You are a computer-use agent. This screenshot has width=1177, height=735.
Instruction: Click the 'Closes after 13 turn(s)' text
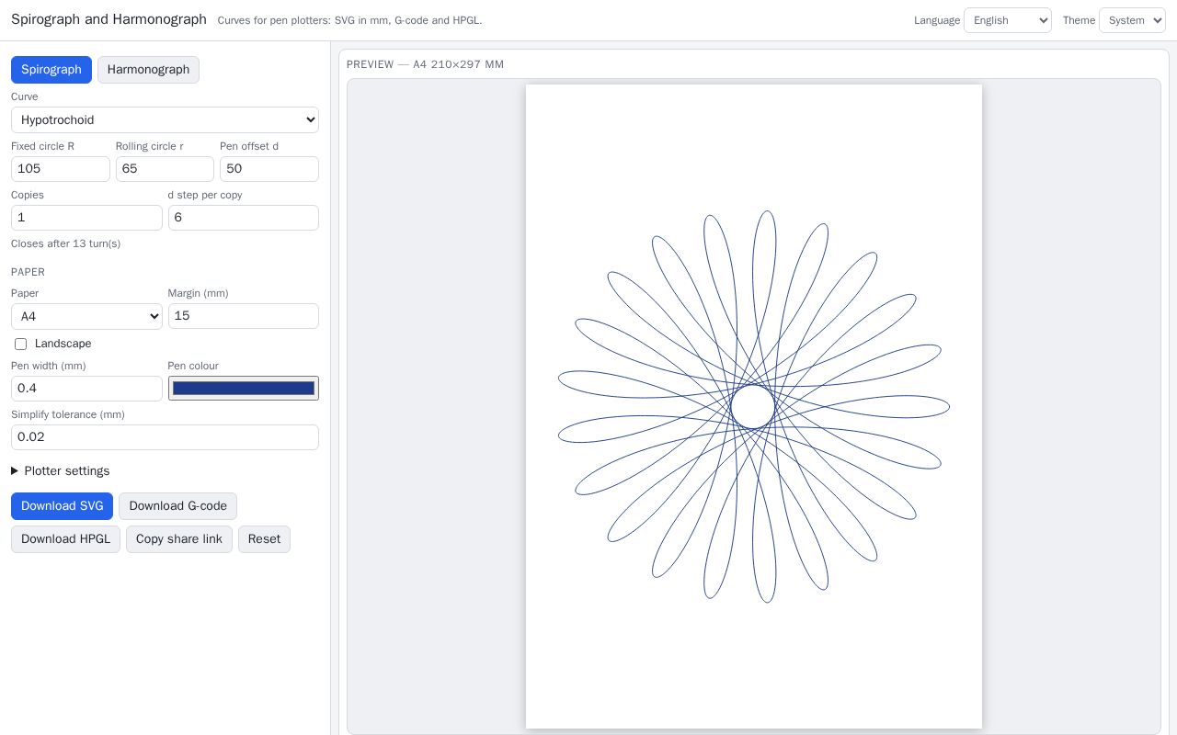pyautogui.click(x=65, y=243)
